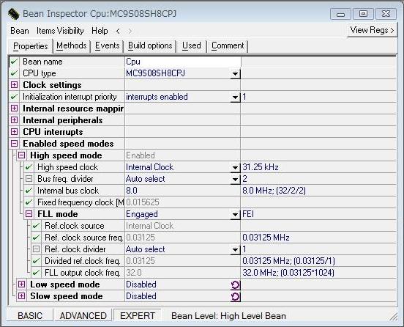Screen dimensions: 404x327
Task: Expand the Internal peripherals group
Action: [14, 120]
